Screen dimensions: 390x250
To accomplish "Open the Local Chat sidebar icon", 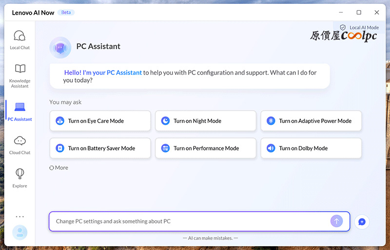I will pyautogui.click(x=19, y=37).
